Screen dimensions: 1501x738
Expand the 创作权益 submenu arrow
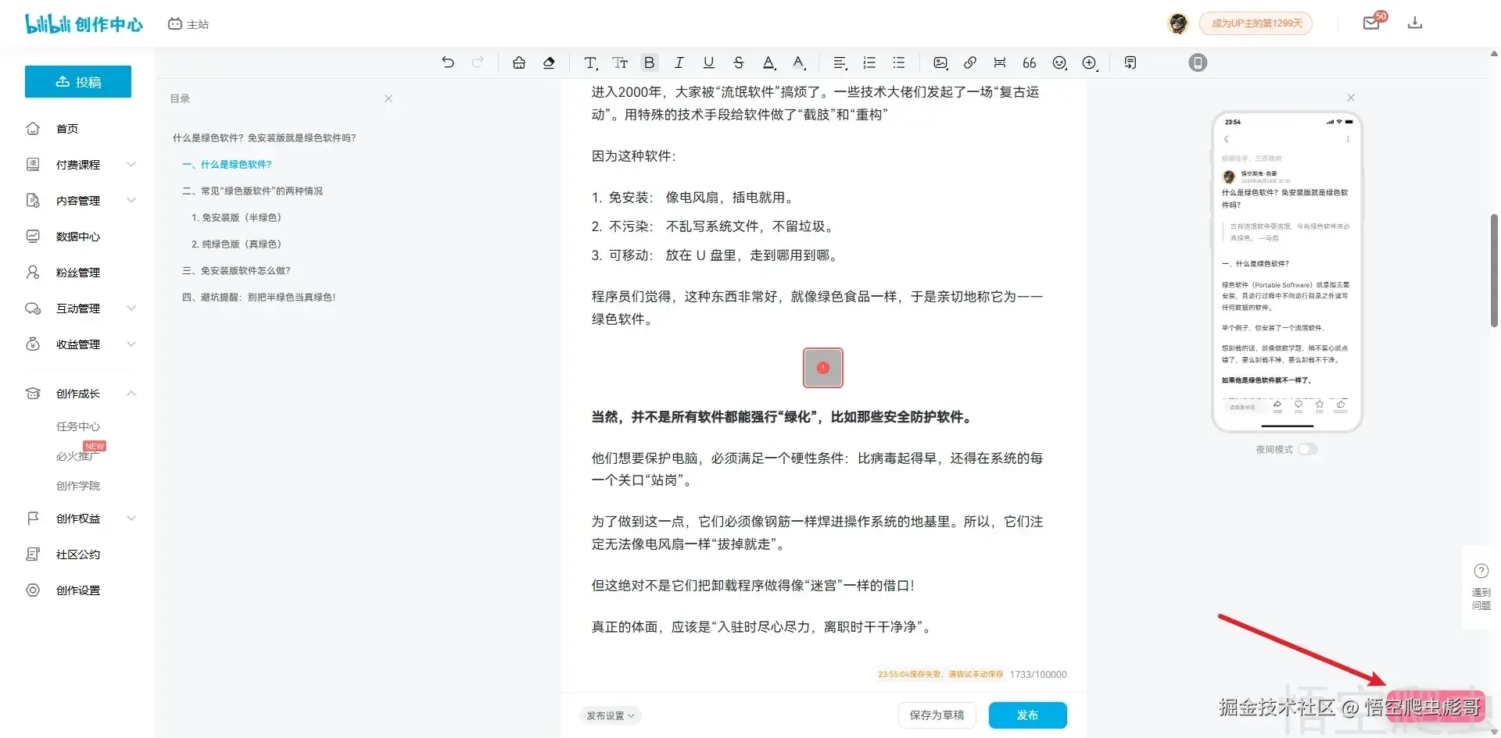(131, 519)
